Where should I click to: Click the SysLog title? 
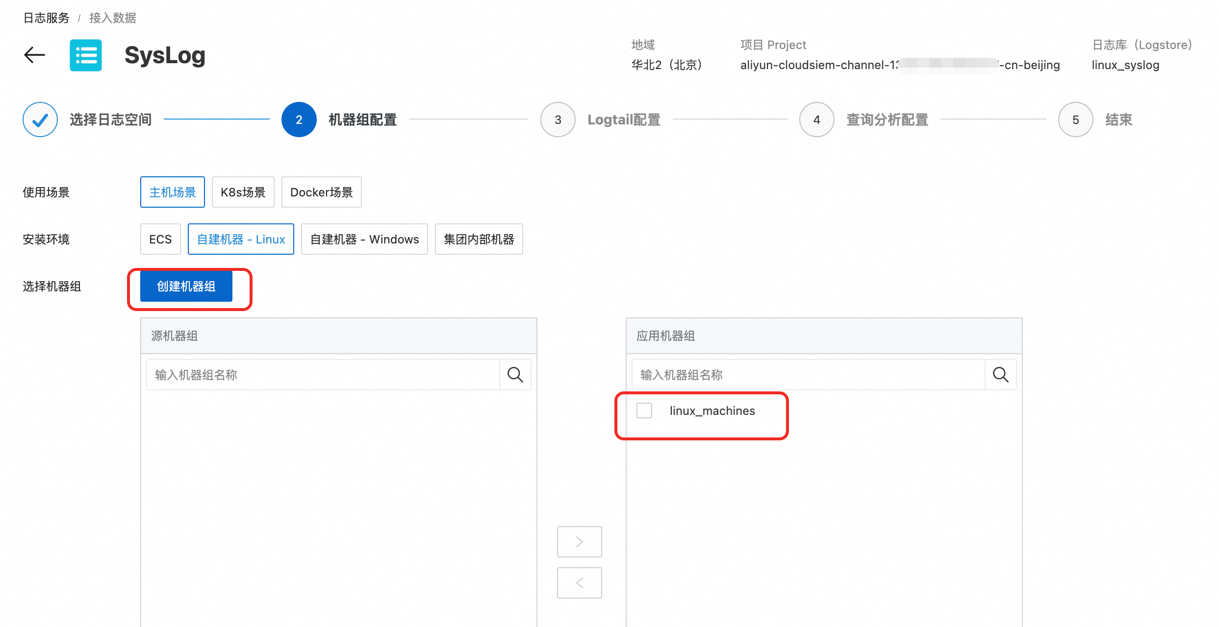click(x=165, y=55)
